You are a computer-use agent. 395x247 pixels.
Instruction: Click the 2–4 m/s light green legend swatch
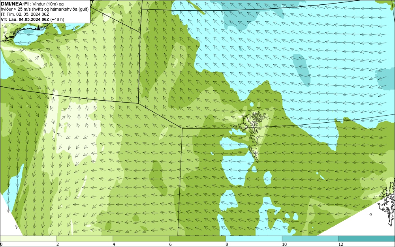tap(85, 239)
